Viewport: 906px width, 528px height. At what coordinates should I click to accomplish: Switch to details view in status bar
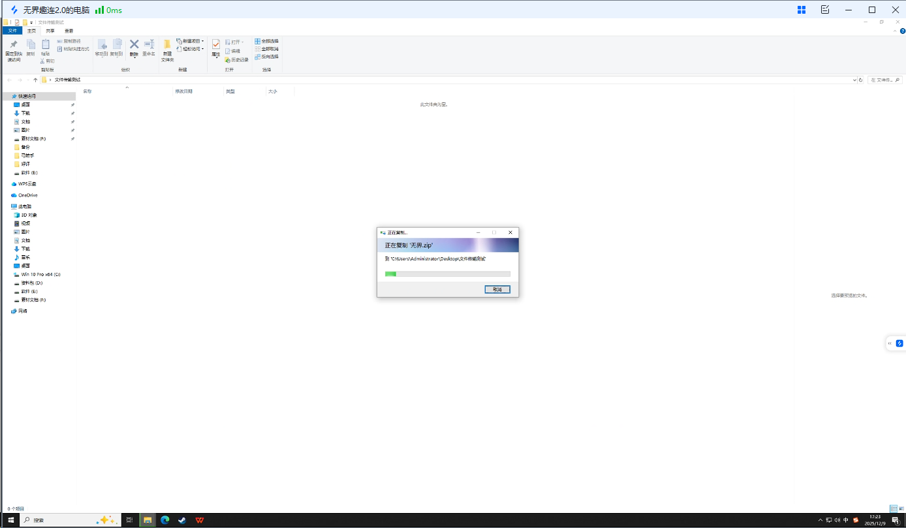pos(893,508)
